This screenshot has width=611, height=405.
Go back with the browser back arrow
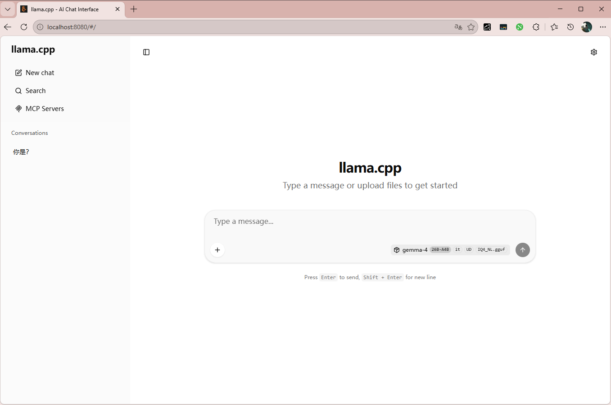click(8, 27)
